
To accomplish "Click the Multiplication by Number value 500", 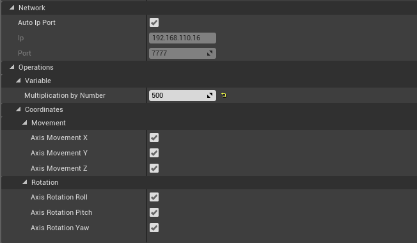I will 157,95.
